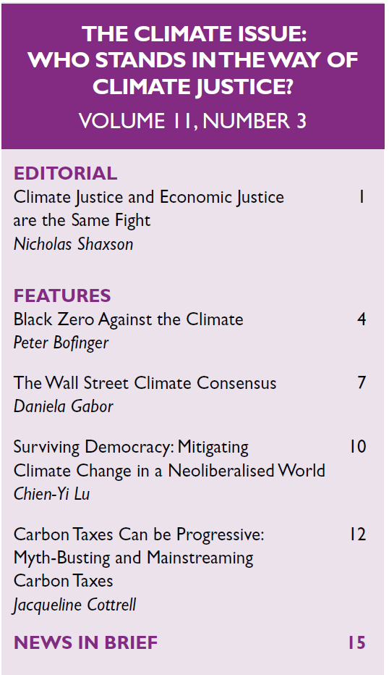Click the FEATURES section heading
The width and height of the screenshot is (389, 675).
pos(62,295)
